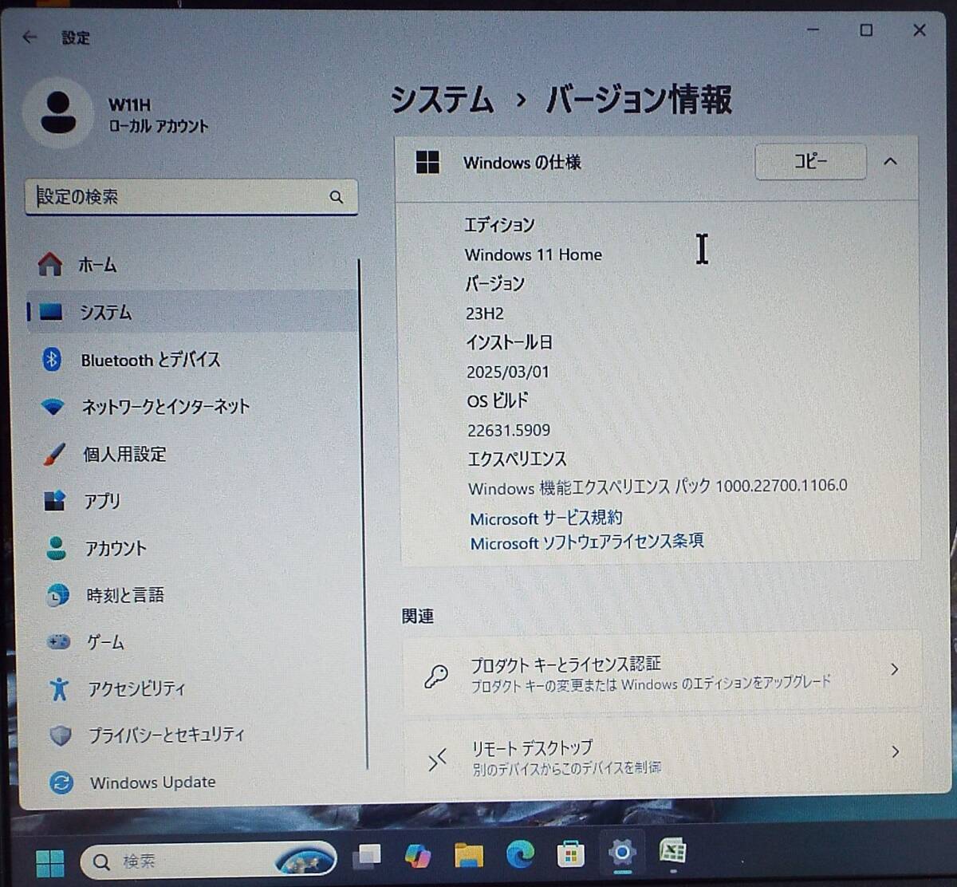Select システム in the sidebar
The image size is (957, 887).
coord(193,312)
